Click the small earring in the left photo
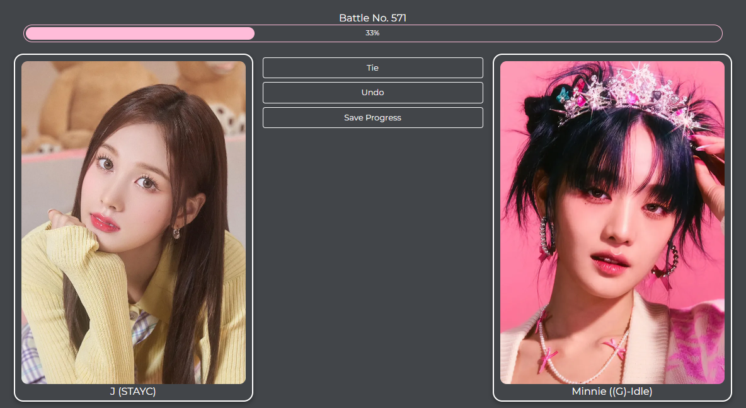Viewport: 746px width, 408px height. pyautogui.click(x=177, y=233)
